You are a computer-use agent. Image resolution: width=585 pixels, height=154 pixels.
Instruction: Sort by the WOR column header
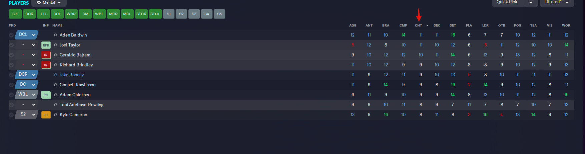566,26
